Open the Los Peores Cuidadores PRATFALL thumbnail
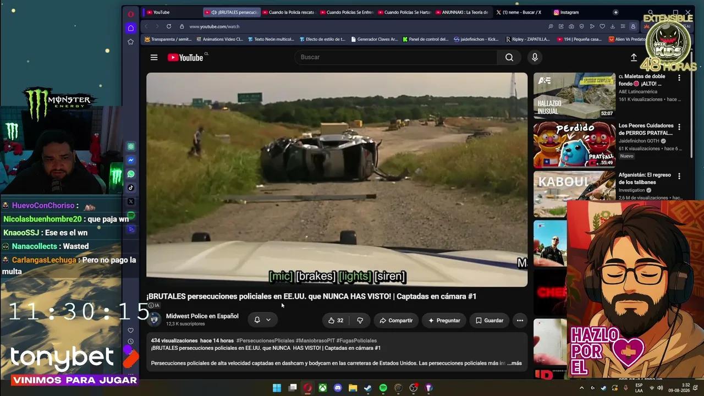Image resolution: width=704 pixels, height=396 pixels. 574,145
